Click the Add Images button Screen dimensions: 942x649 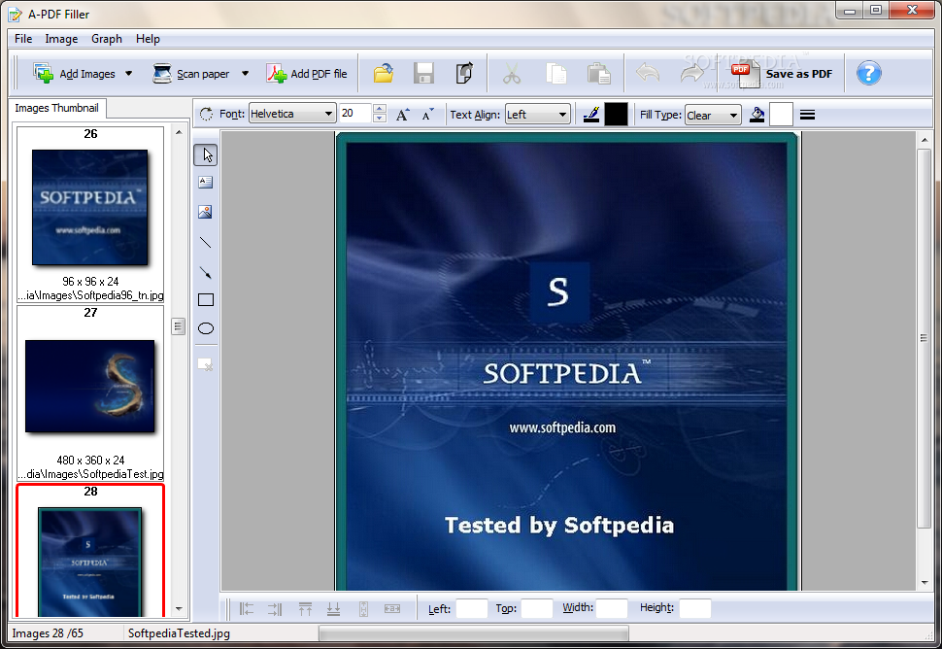point(74,73)
